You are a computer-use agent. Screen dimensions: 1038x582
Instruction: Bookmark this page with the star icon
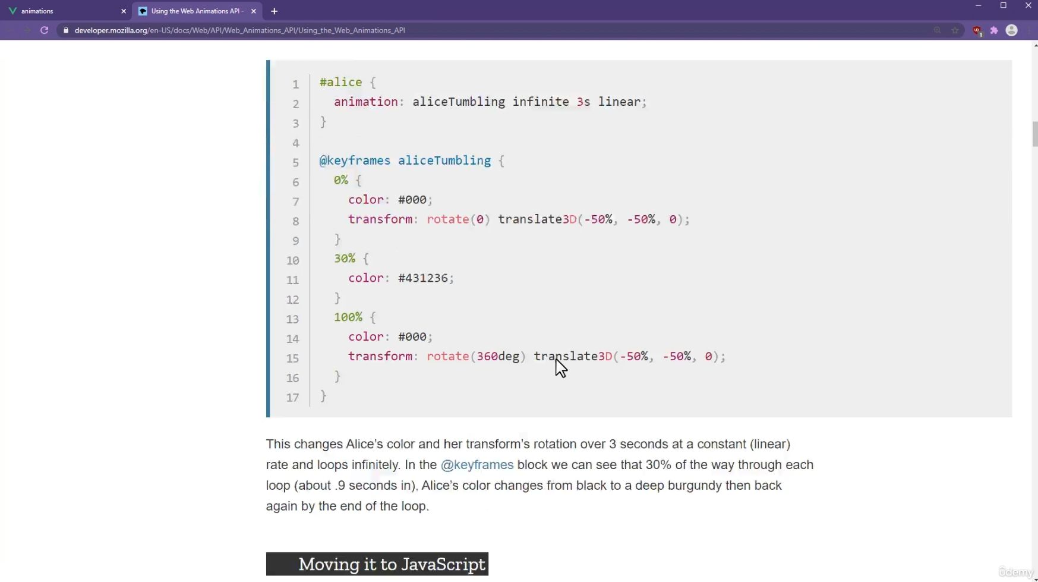point(955,30)
